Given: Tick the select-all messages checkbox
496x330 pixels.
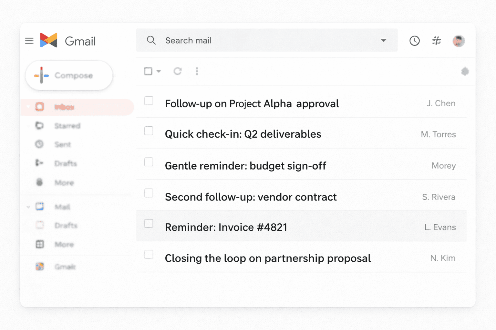Looking at the screenshot, I should (149, 71).
